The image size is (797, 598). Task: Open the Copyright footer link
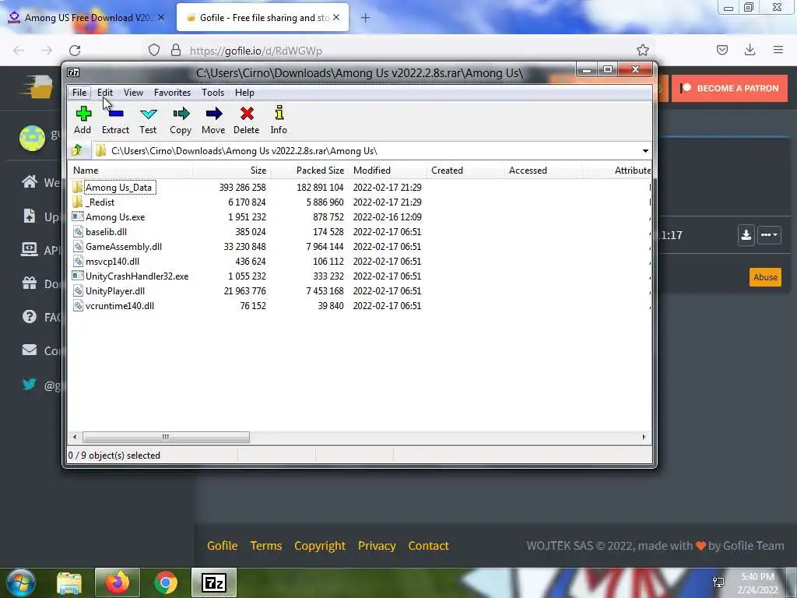[320, 546]
